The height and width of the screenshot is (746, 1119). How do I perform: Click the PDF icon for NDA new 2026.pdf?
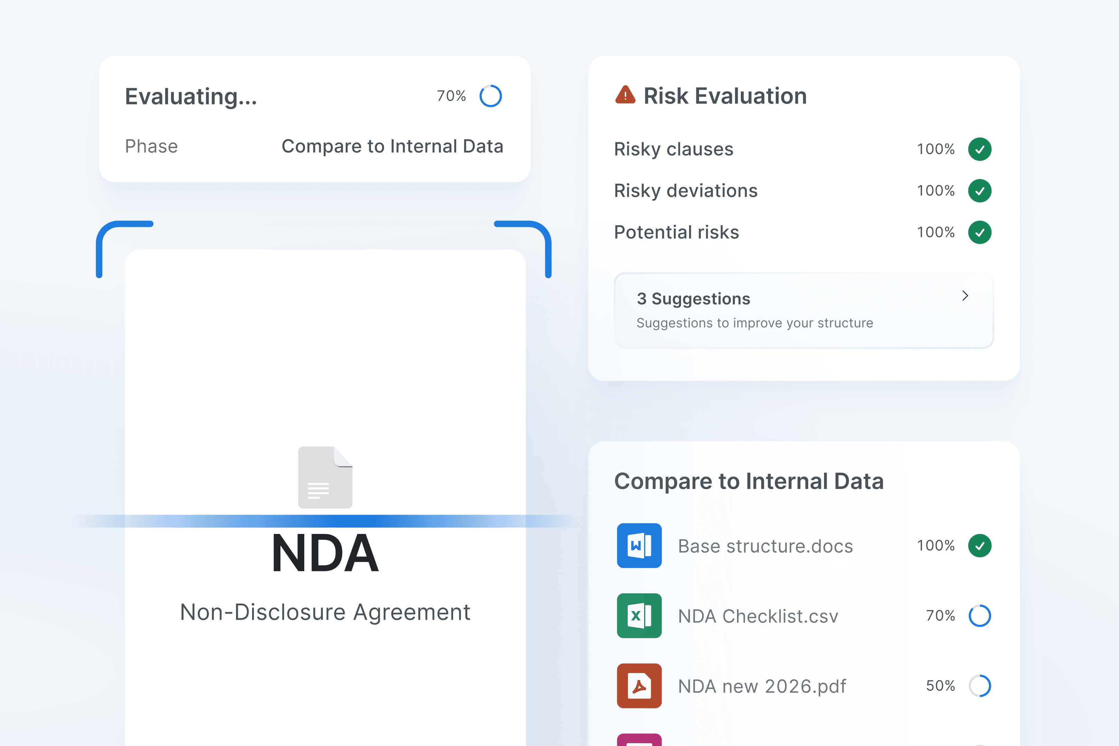[x=639, y=686]
